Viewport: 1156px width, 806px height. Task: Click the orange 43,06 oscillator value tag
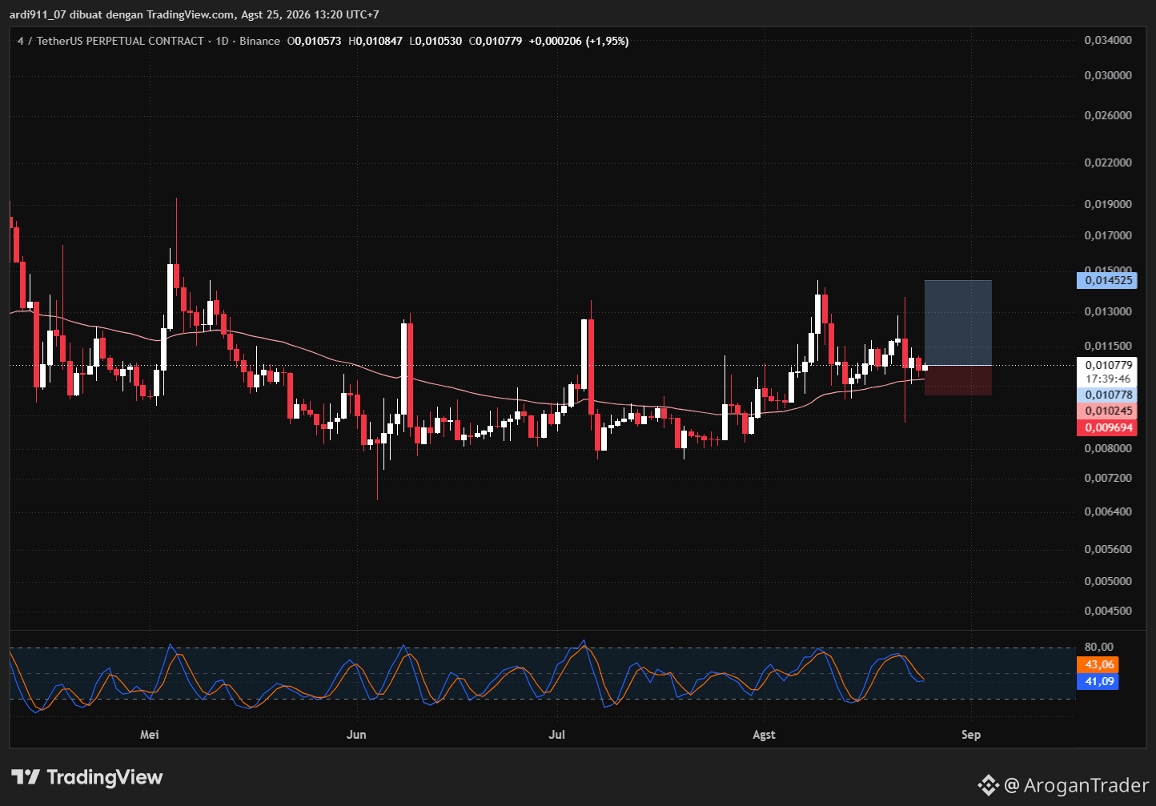click(1099, 664)
